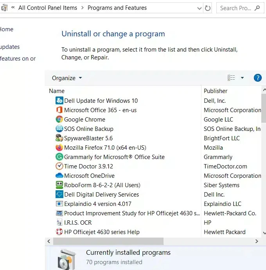Select Dell Update for Windows 10

(101, 101)
